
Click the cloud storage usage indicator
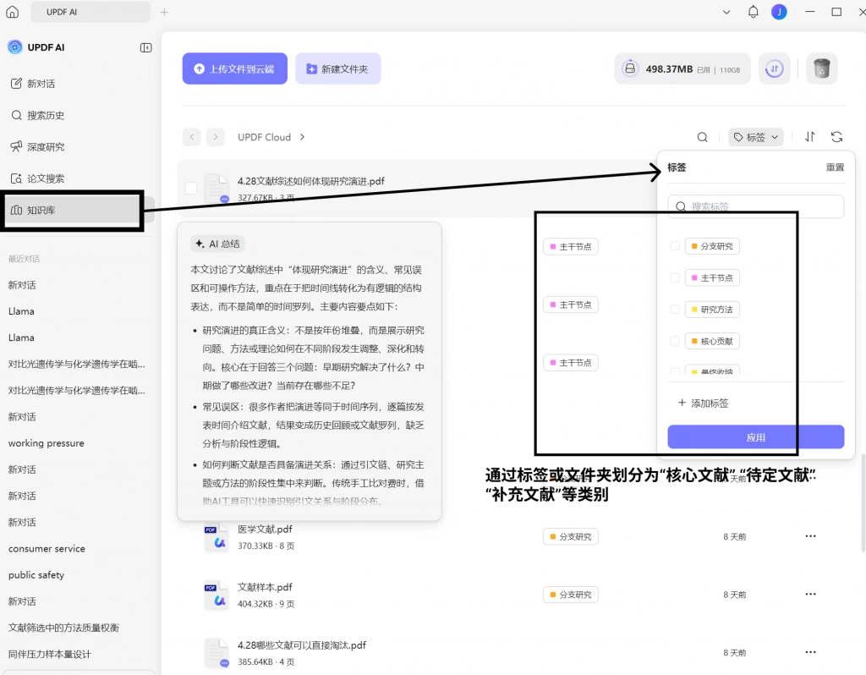[x=682, y=69]
